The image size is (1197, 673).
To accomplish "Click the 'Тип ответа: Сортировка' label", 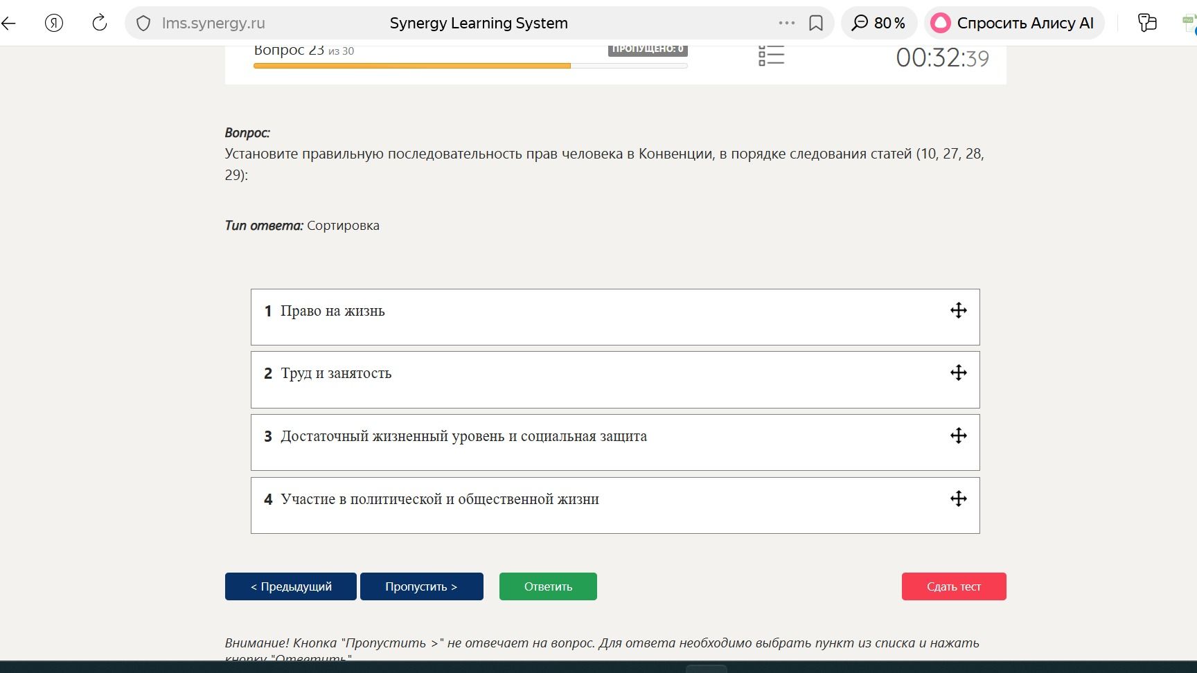I will [302, 226].
